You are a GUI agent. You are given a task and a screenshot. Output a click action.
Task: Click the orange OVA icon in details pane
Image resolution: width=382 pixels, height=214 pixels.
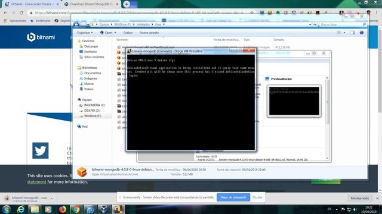pos(82,172)
